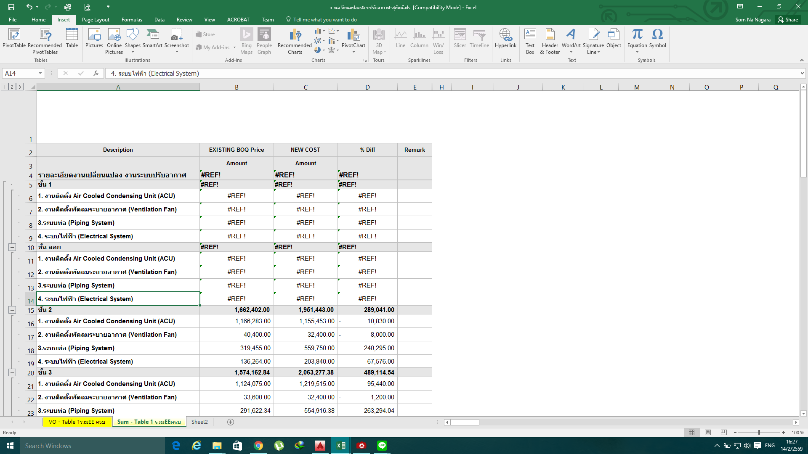Switch to Page Layout view in status bar
The image size is (808, 454).
tap(708, 433)
